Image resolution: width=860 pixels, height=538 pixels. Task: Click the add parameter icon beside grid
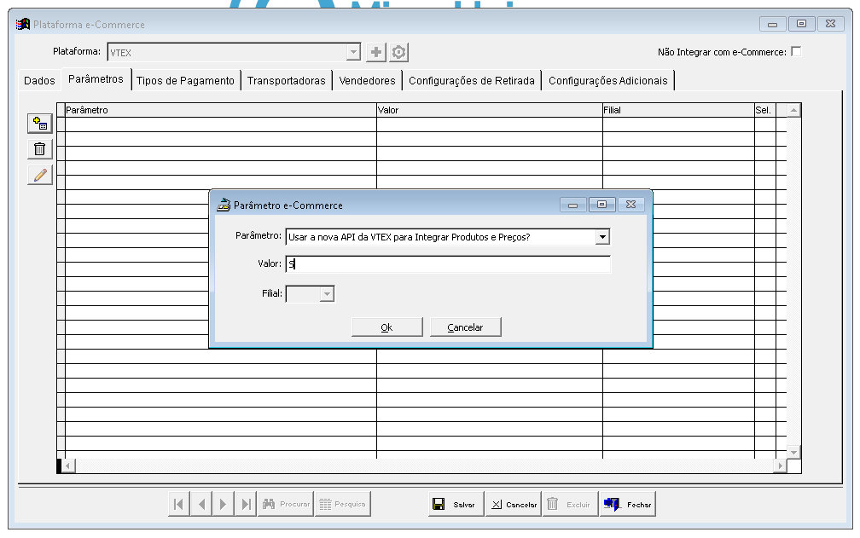[40, 124]
